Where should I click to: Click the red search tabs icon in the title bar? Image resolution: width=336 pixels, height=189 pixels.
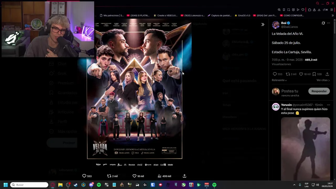317,3
